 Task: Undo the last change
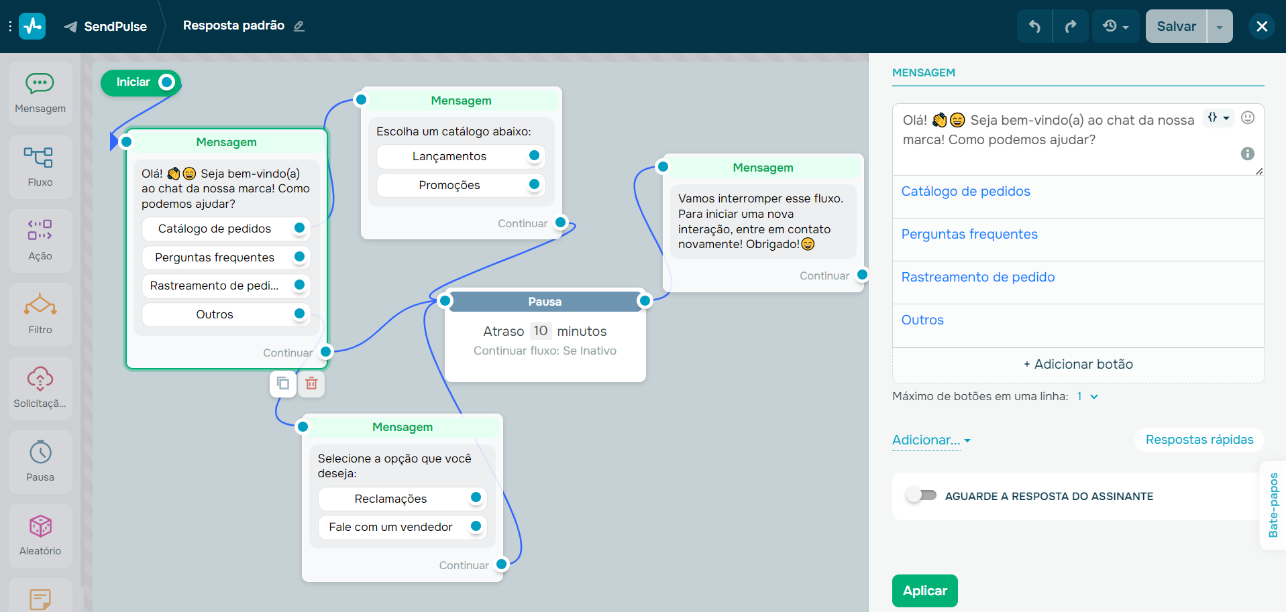point(1034,26)
